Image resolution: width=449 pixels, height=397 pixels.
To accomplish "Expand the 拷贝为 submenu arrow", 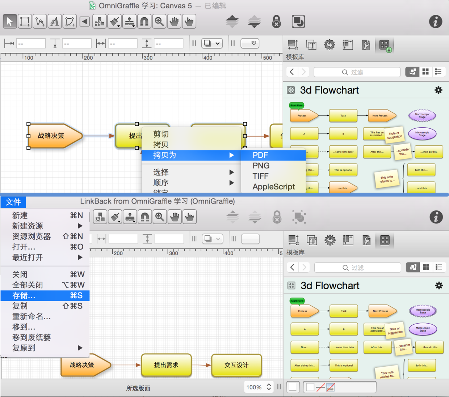I will pos(231,155).
